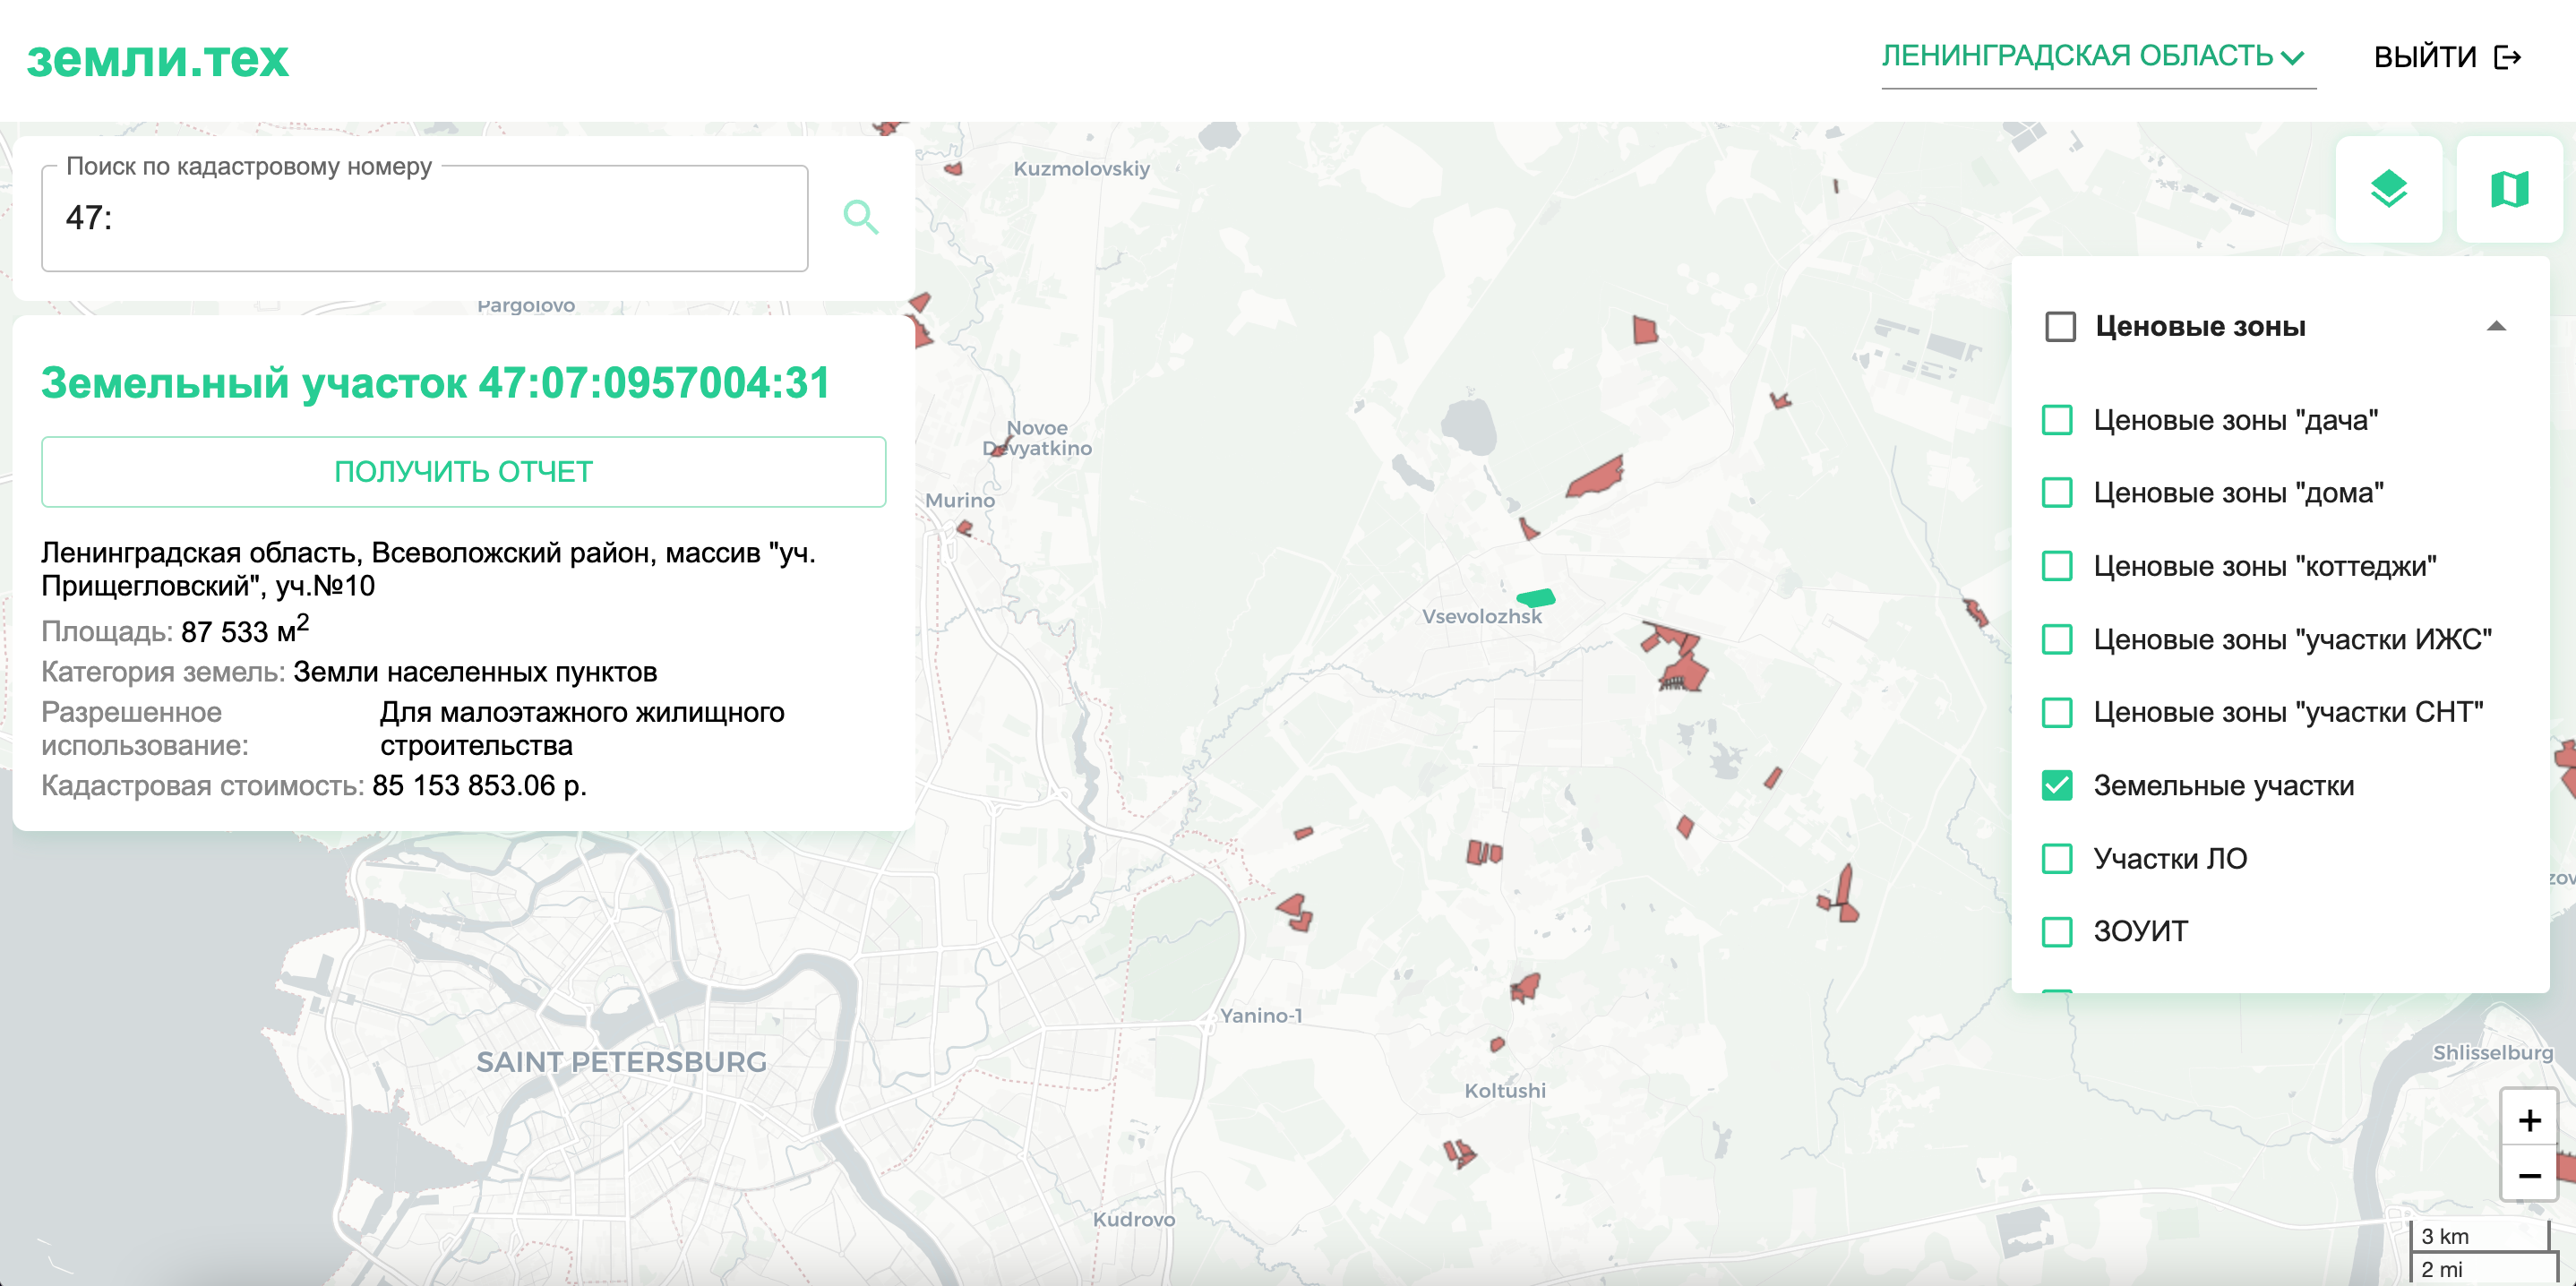Collapse the Ценовые зоны group arrow
The width and height of the screenshot is (2576, 1286).
pyautogui.click(x=2496, y=326)
